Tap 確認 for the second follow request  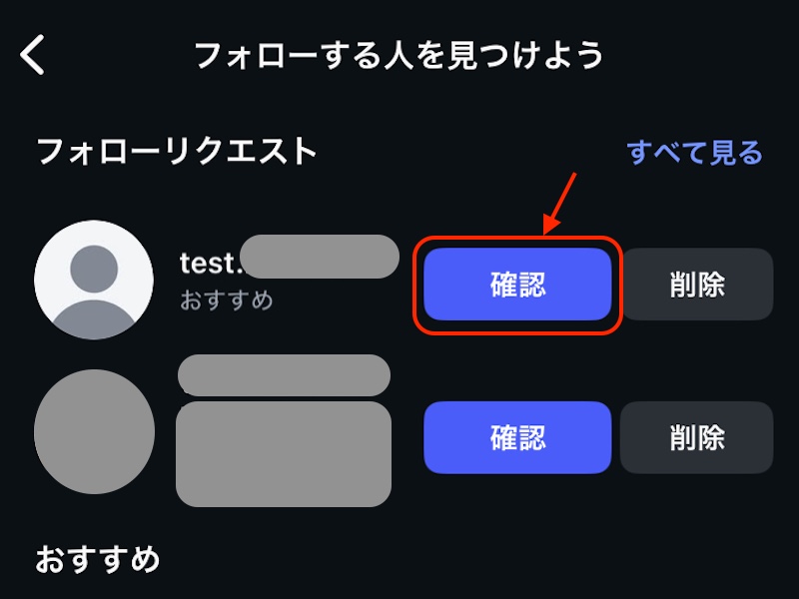pos(515,439)
